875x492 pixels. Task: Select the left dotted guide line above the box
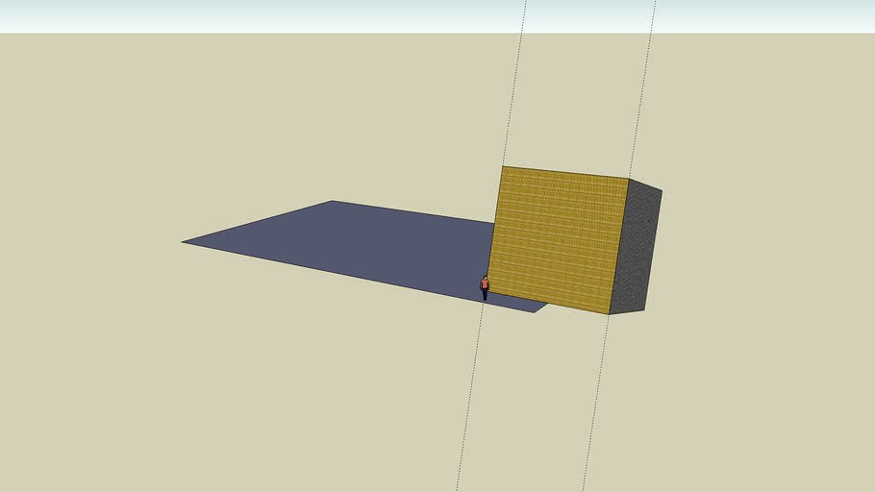(514, 84)
